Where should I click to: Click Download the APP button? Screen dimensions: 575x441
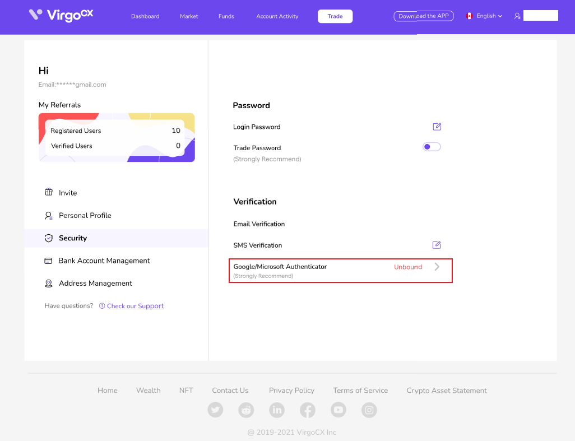424,16
